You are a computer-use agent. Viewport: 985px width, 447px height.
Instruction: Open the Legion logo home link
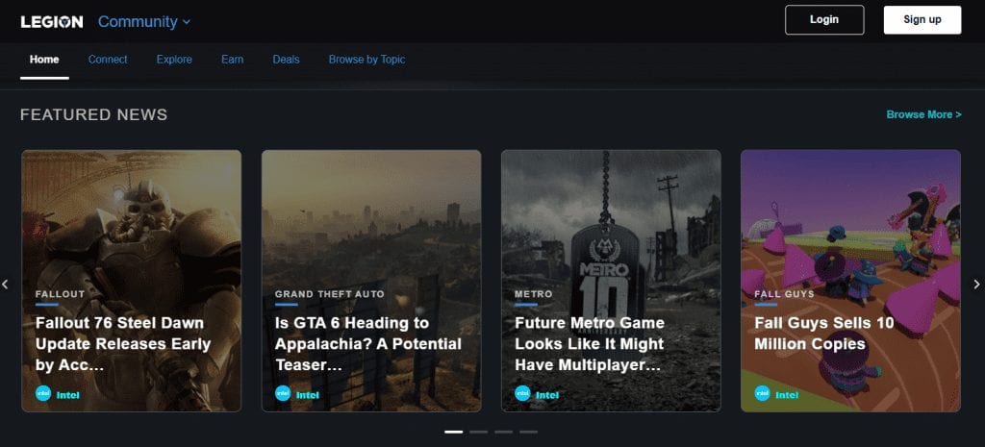point(52,22)
